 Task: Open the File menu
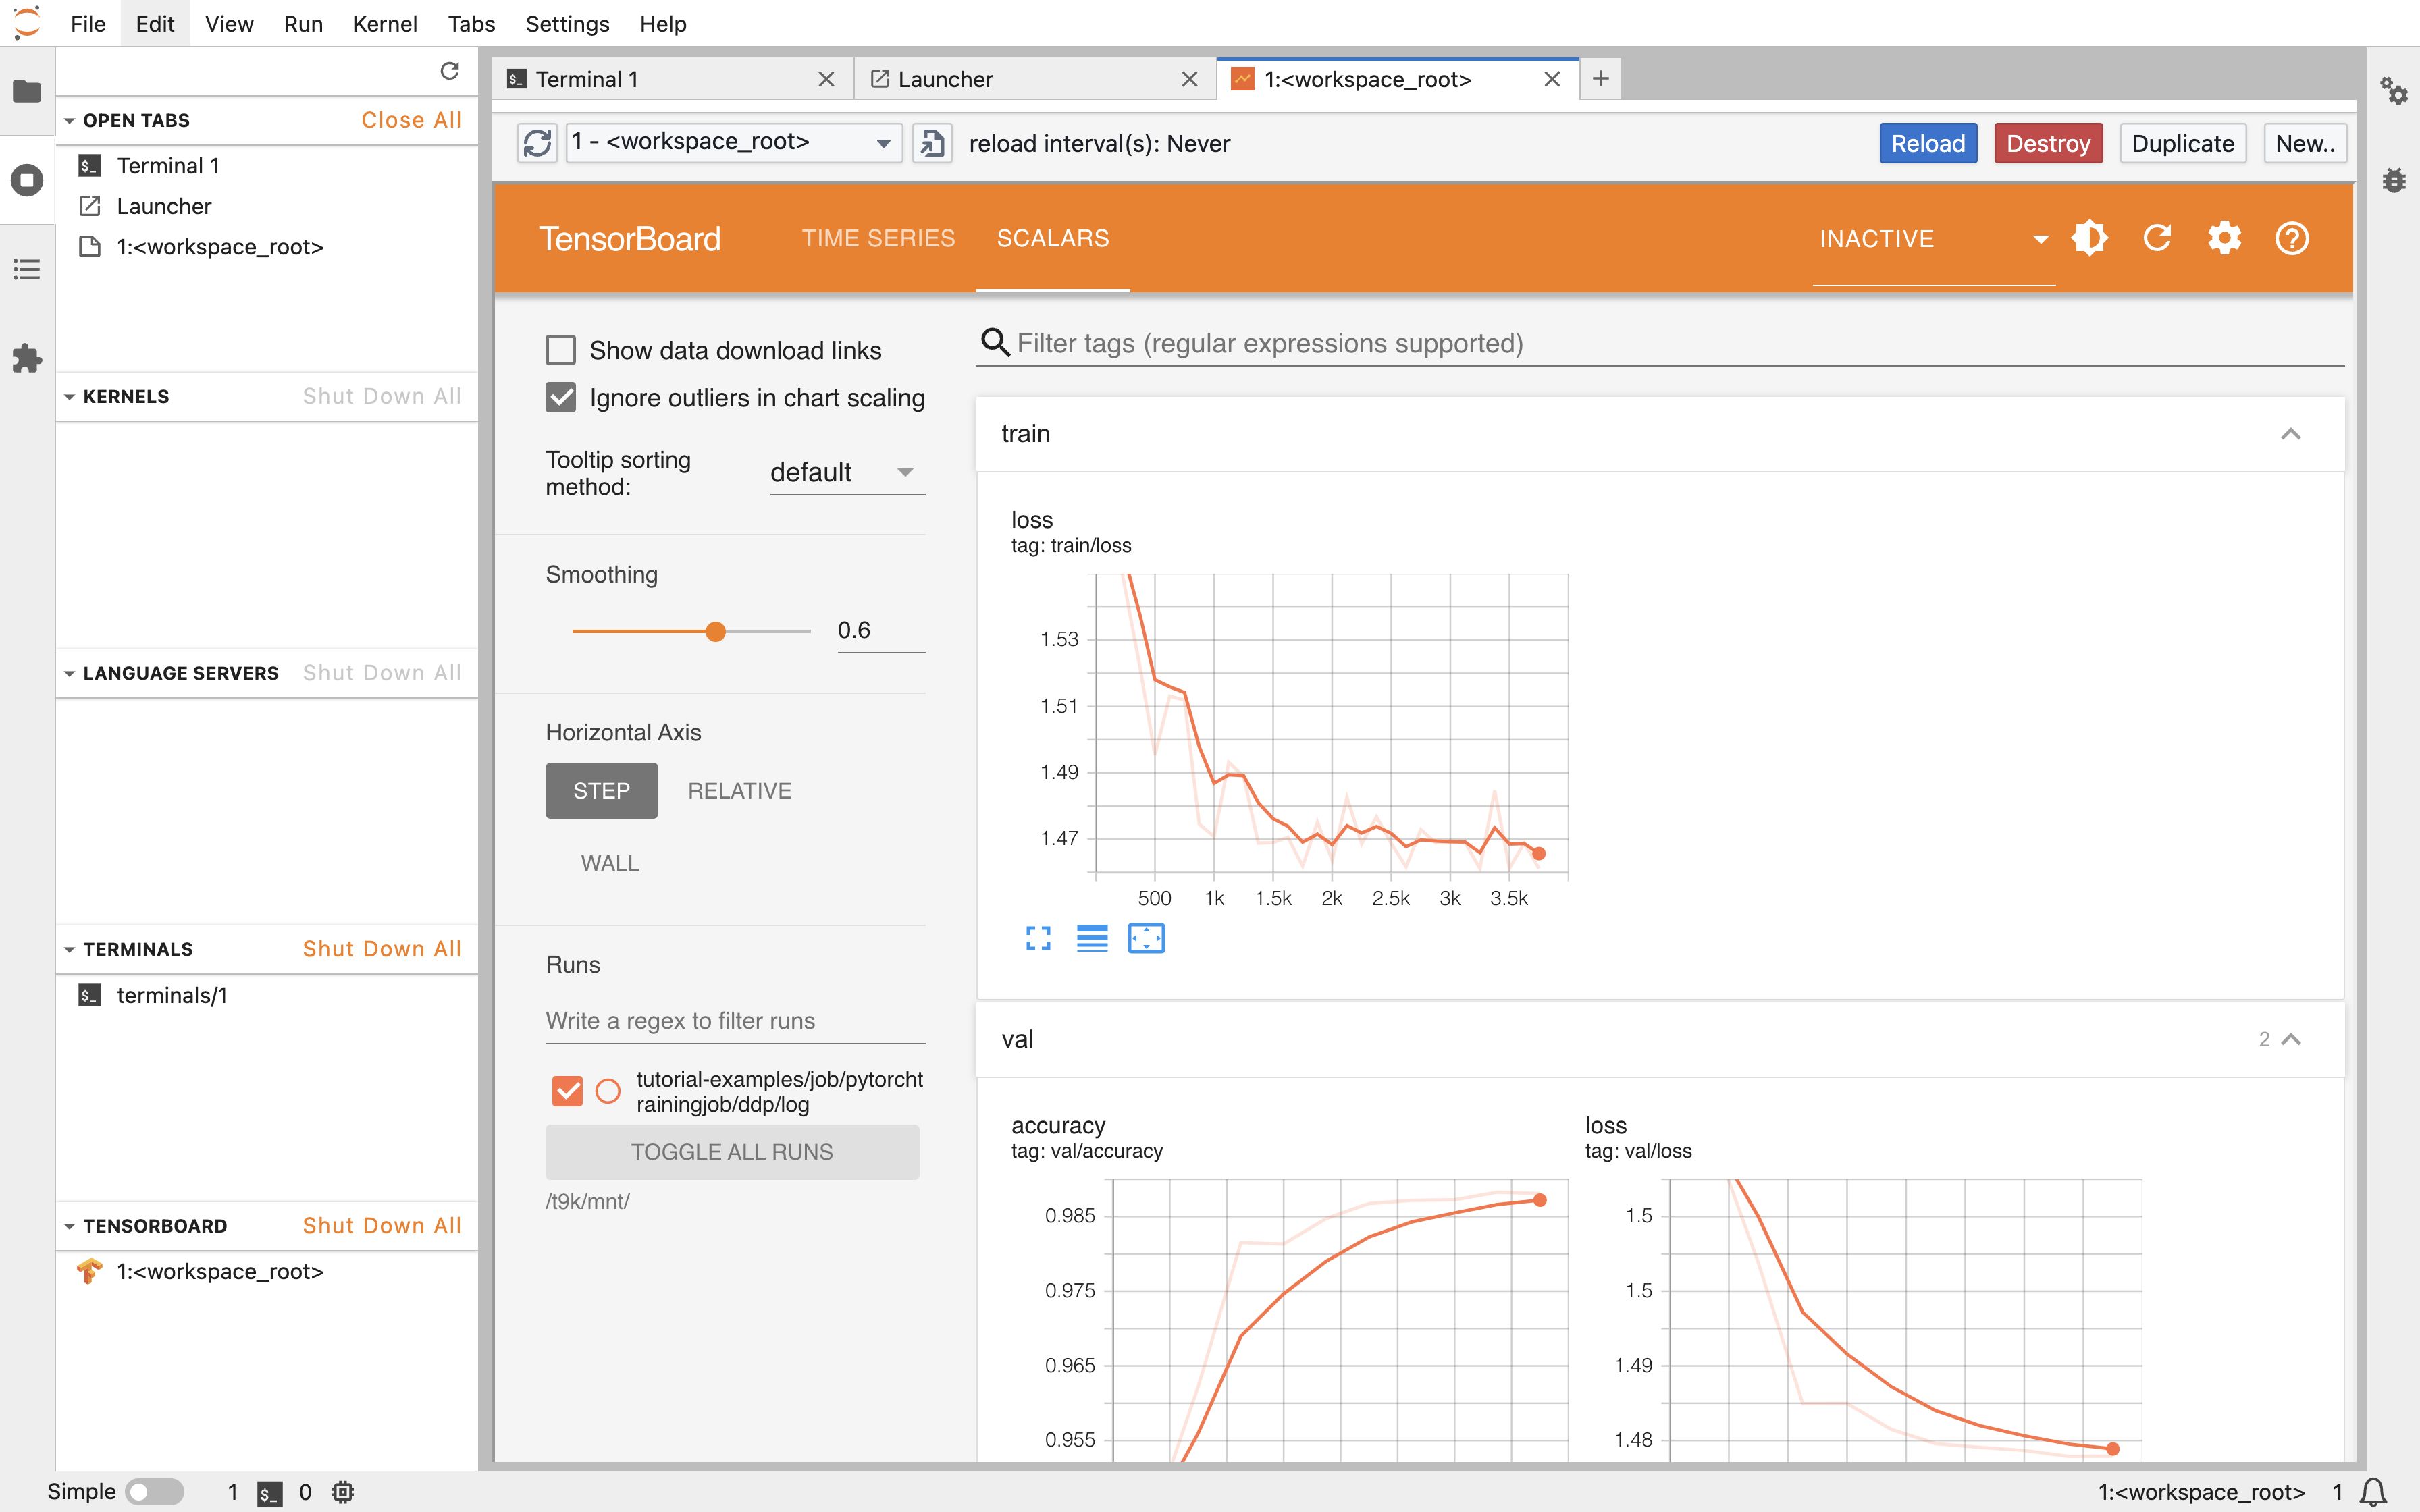[88, 23]
